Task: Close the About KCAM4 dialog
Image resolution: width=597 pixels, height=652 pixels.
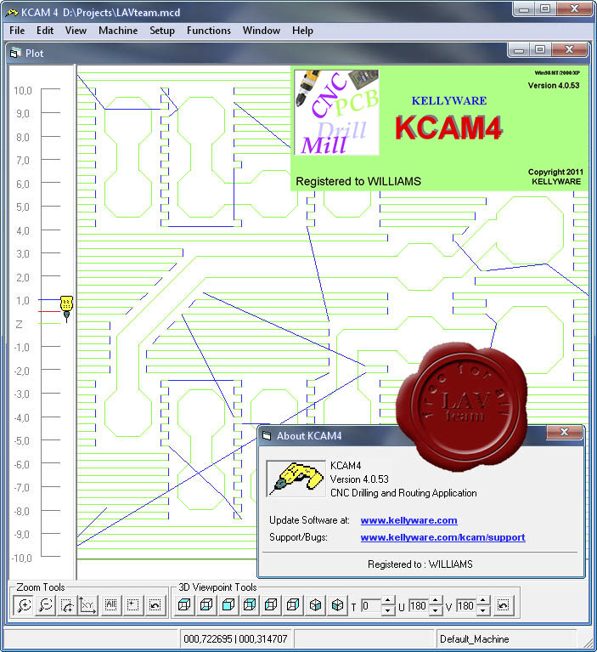Action: (564, 432)
